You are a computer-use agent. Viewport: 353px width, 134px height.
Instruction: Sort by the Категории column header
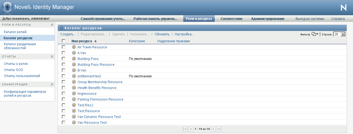tap(137, 41)
